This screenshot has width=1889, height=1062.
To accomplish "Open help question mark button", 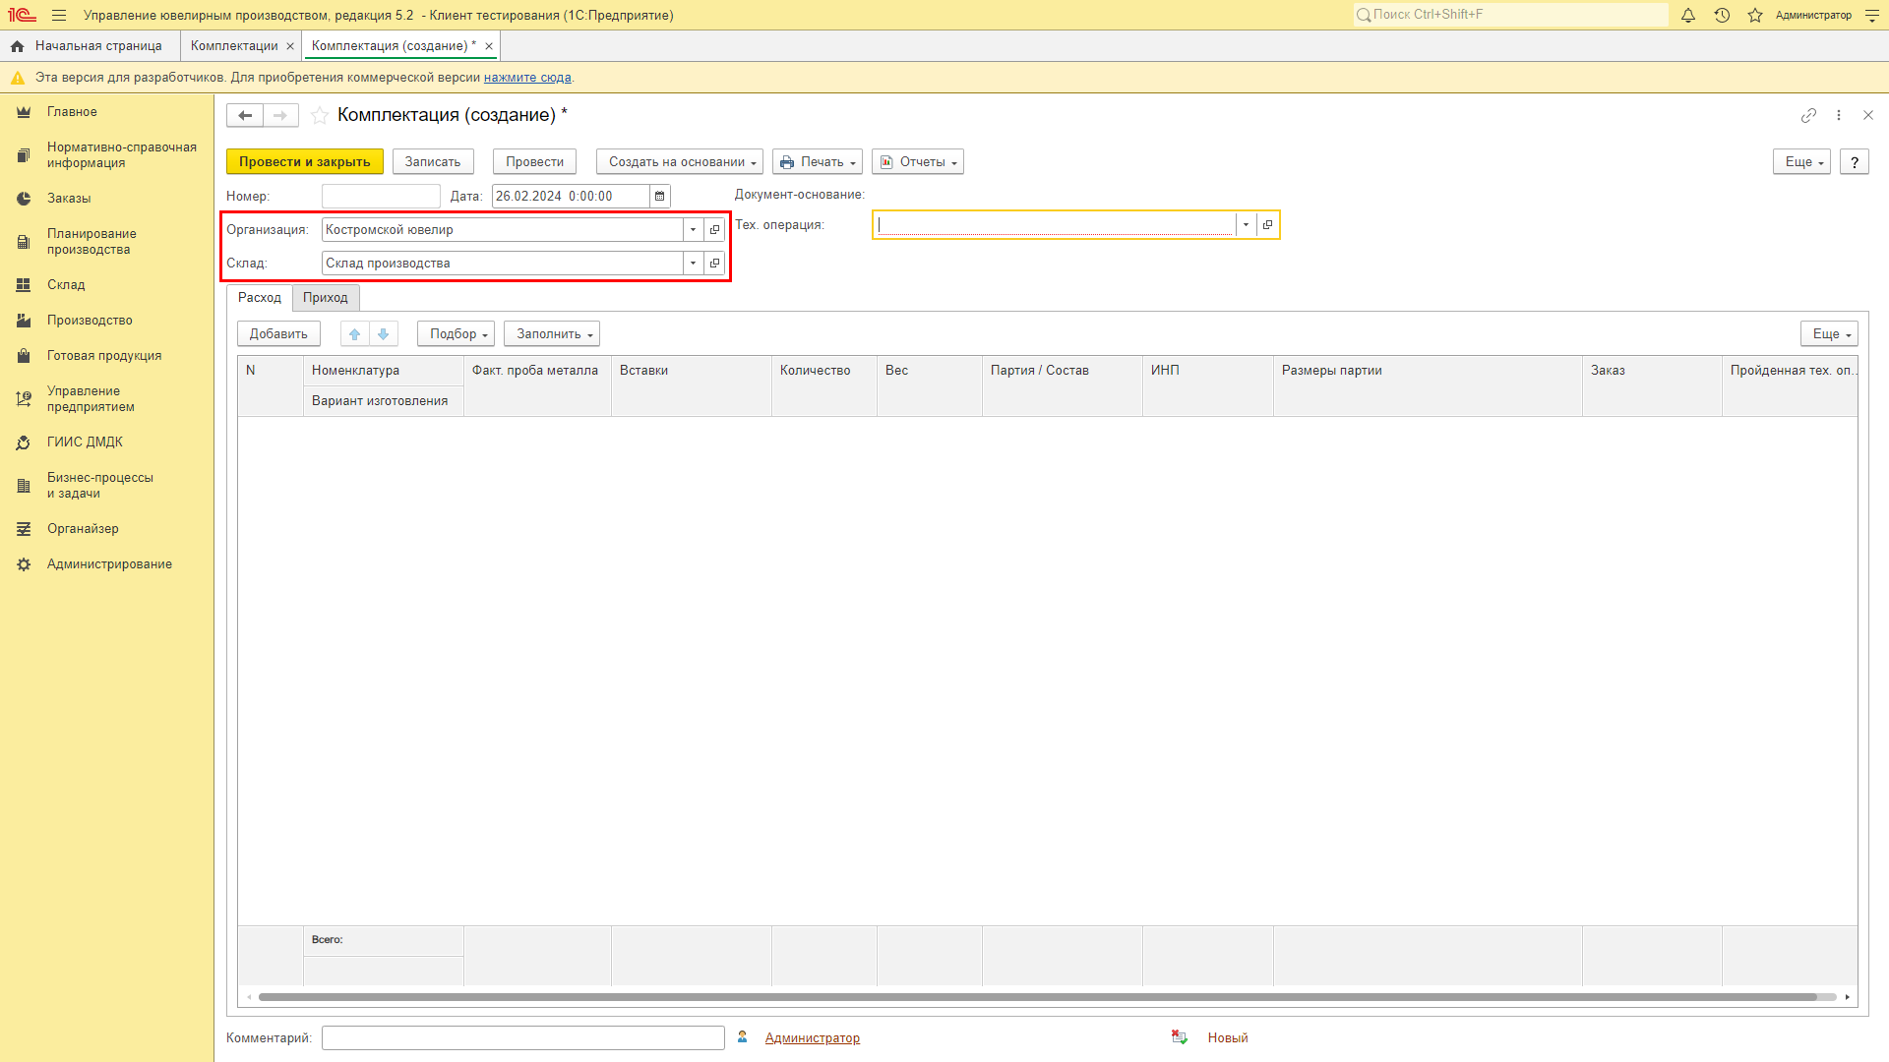I will (x=1855, y=162).
